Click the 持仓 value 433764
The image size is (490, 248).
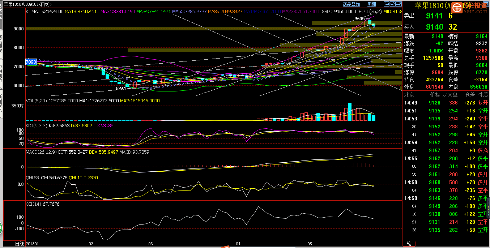point(435,80)
